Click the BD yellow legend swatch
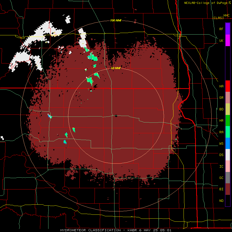This screenshot has height=232, width=232. pos(228,109)
